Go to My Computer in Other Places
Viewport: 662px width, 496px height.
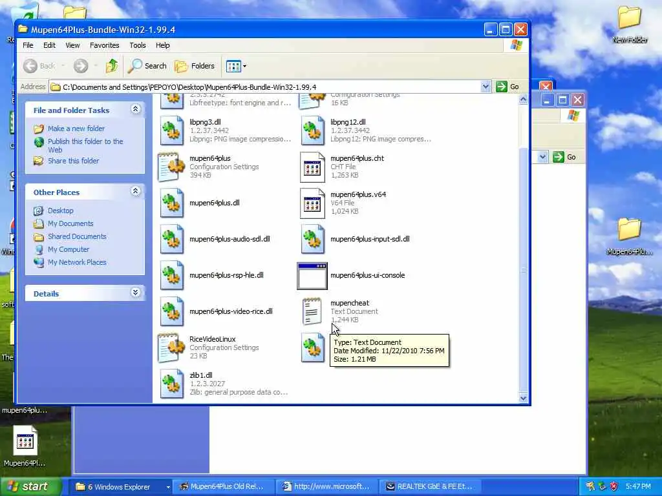(69, 250)
